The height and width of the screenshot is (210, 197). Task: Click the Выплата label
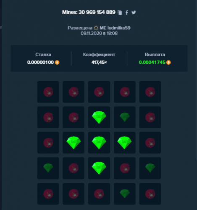155,55
